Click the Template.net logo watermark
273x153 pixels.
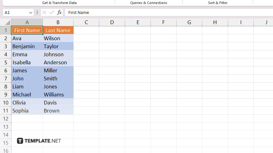coord(39,141)
